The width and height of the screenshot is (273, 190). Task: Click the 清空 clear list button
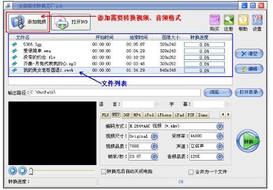pyautogui.click(x=249, y=54)
